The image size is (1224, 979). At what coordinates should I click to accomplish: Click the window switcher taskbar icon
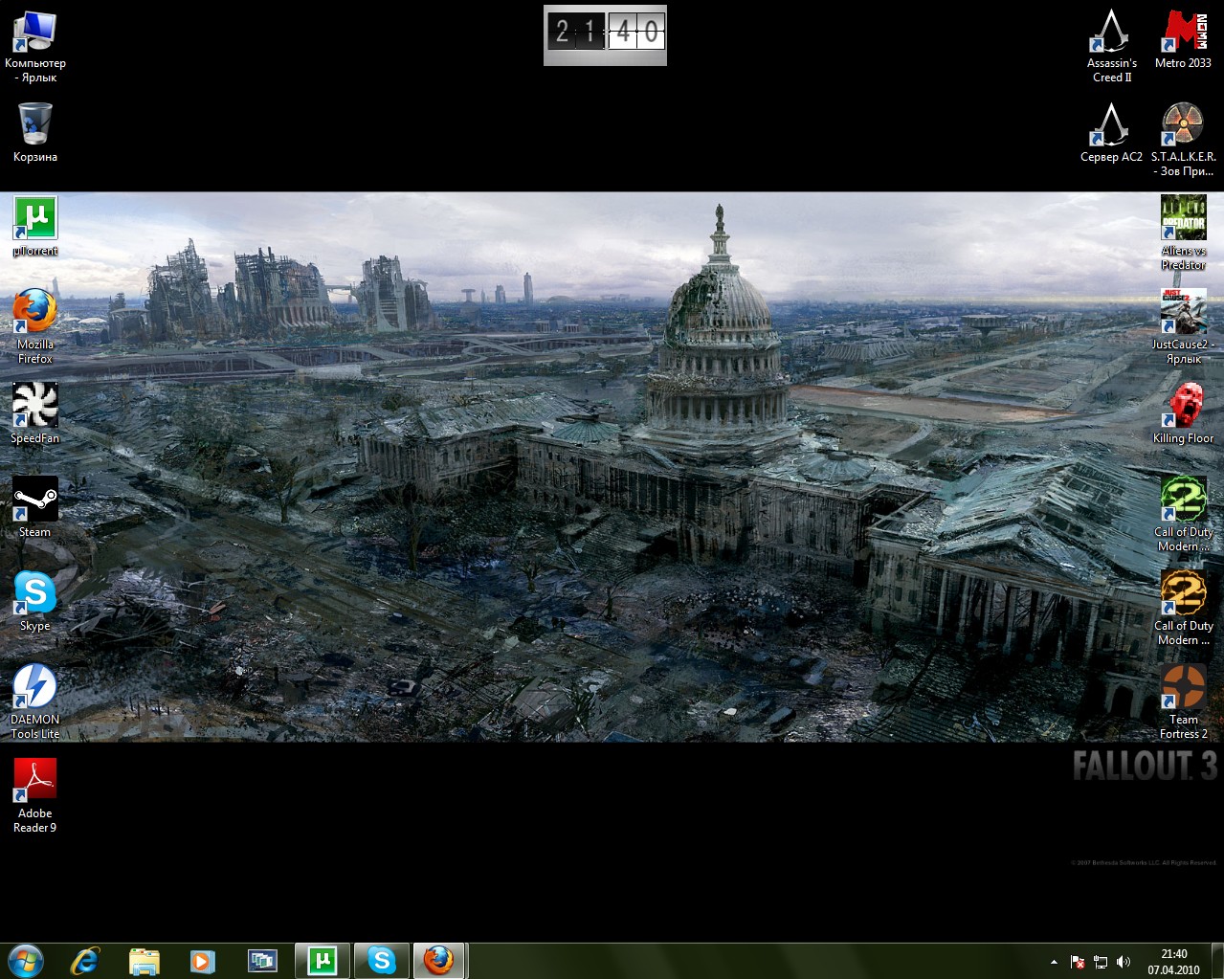point(262,961)
